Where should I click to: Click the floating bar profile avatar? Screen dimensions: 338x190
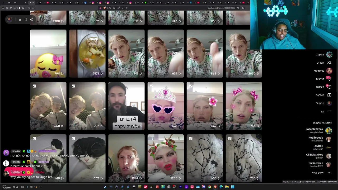tap(9, 19)
